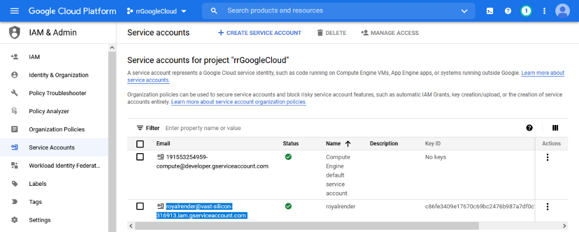This screenshot has width=579, height=232.
Task: Click the Organization Policies list icon
Action: point(14,129)
